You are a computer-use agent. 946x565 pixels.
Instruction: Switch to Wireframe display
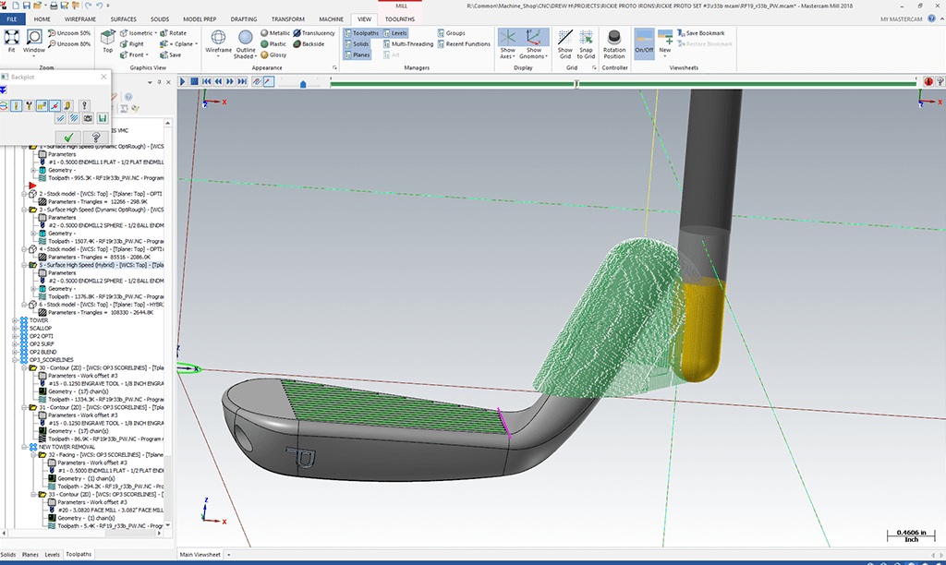point(218,43)
